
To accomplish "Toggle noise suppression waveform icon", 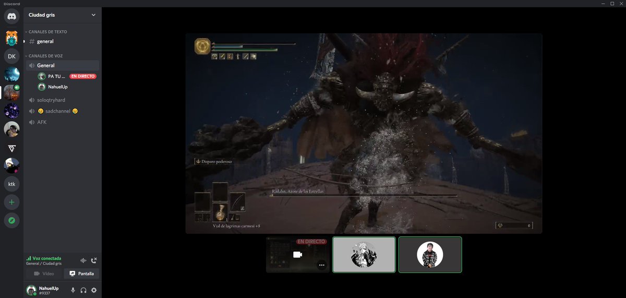I will (x=83, y=260).
